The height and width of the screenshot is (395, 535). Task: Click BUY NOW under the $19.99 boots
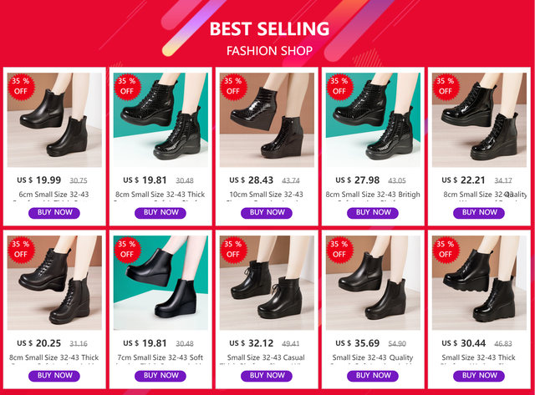click(x=55, y=213)
